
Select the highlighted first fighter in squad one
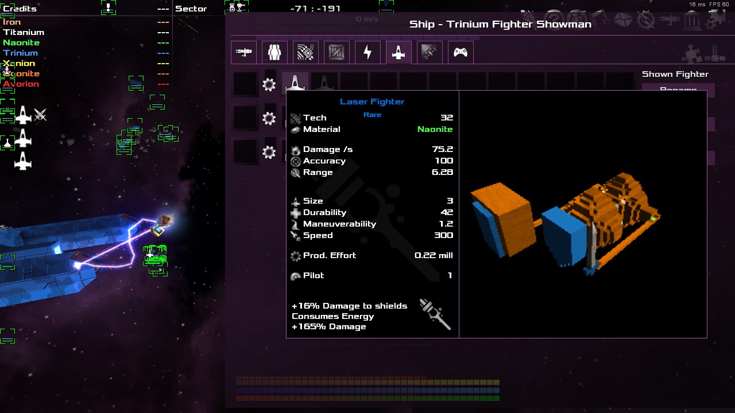pos(295,83)
